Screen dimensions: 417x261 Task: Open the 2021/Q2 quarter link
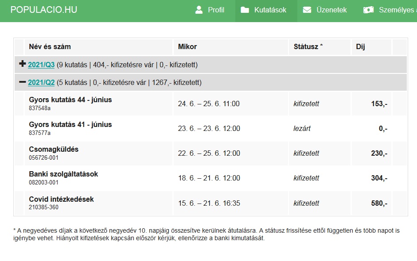pyautogui.click(x=41, y=83)
